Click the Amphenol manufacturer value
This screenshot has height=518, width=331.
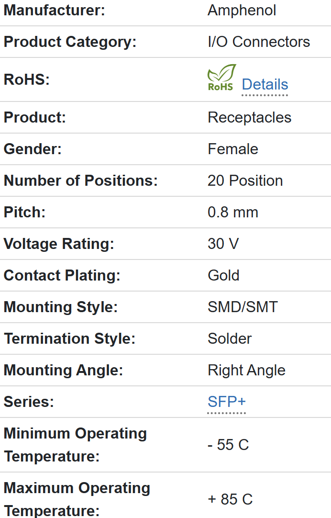click(x=242, y=10)
